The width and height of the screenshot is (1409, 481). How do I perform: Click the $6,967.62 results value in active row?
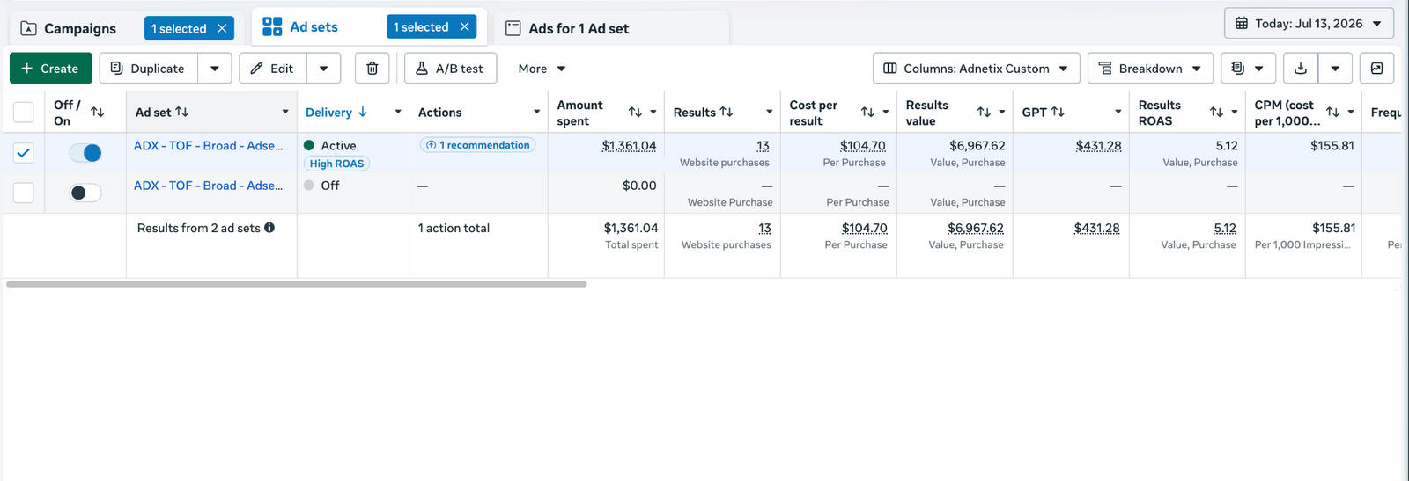click(977, 146)
